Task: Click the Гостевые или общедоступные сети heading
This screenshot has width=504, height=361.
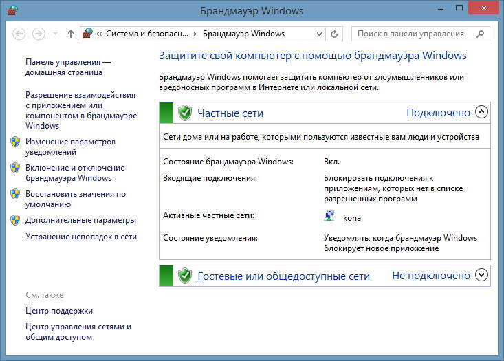Action: [x=283, y=276]
